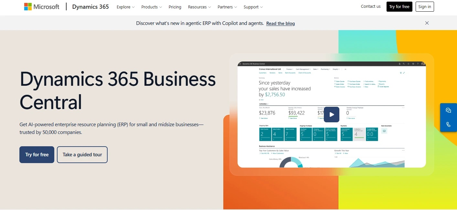457x210 pixels.
Task: Click settings gear icon in video preview
Action: (413, 64)
